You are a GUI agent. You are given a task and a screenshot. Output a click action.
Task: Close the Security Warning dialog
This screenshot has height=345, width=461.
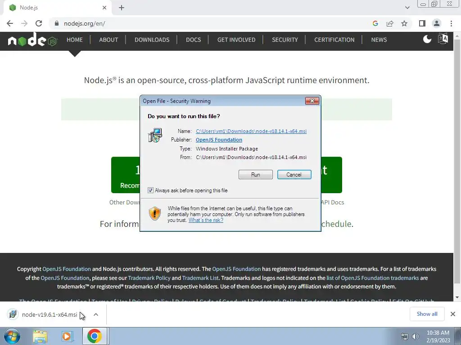click(x=312, y=101)
